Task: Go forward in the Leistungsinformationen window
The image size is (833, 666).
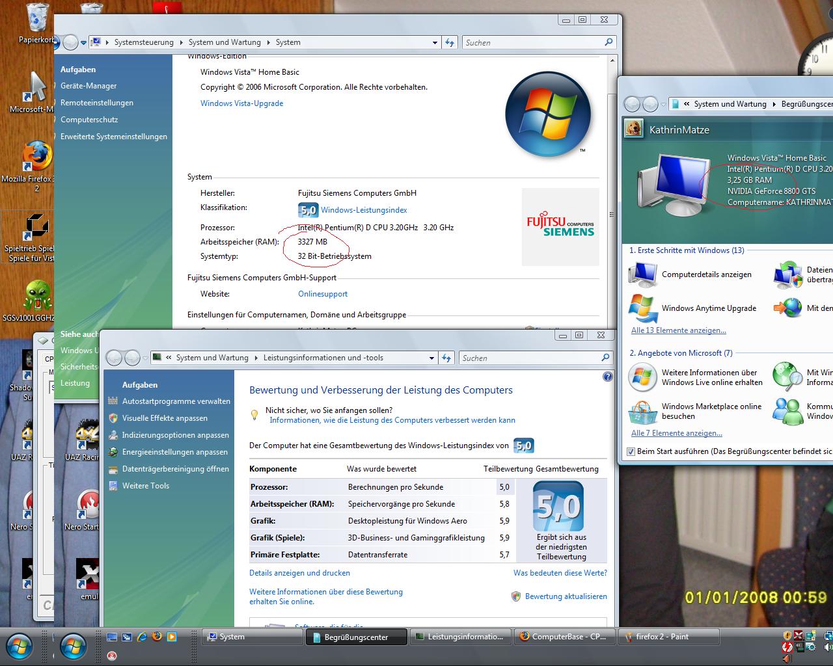Action: pos(131,358)
